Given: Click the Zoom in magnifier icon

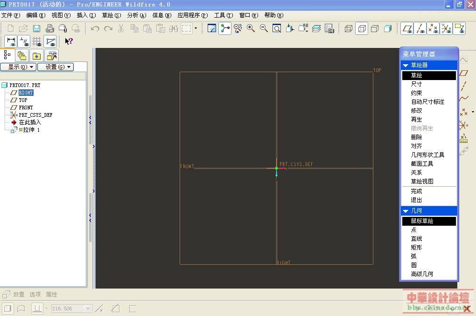Looking at the screenshot, I should 251,28.
